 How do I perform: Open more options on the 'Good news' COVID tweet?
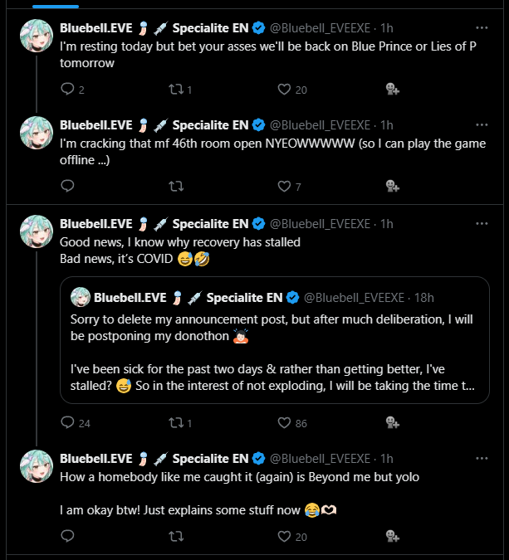point(482,223)
